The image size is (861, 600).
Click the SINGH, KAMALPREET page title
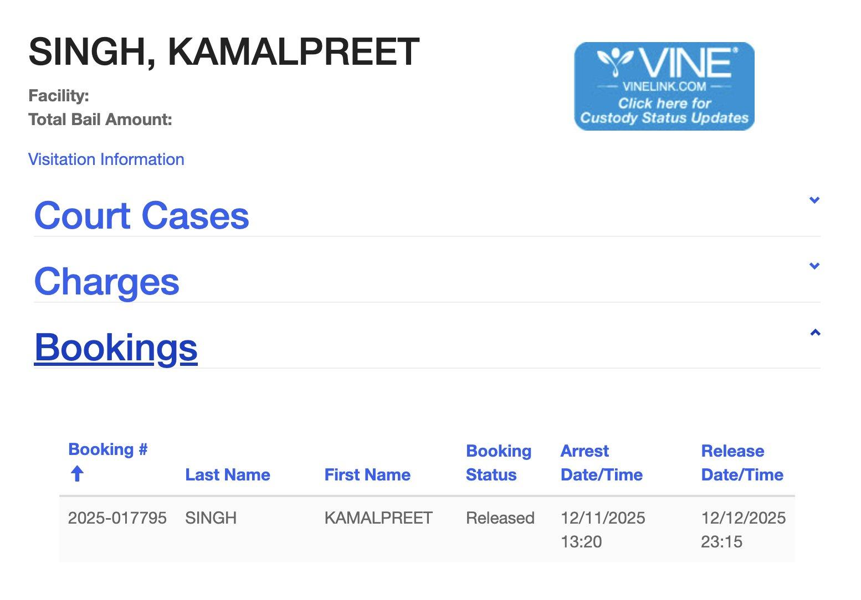click(x=224, y=52)
